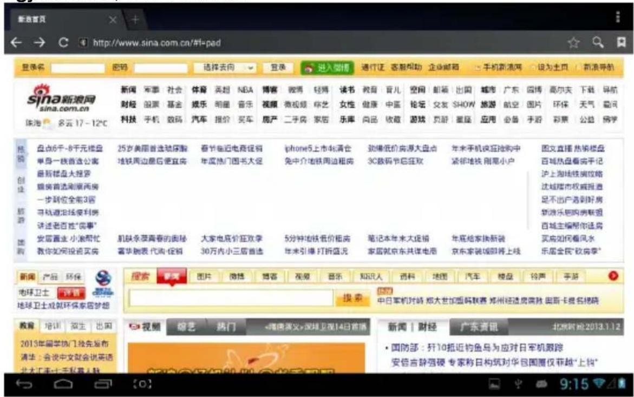Tap the Android home navigation button
Screen dimensions: 634x397
tap(63, 383)
